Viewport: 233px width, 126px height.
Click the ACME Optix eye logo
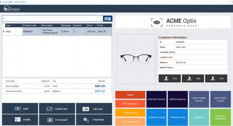pos(157,23)
